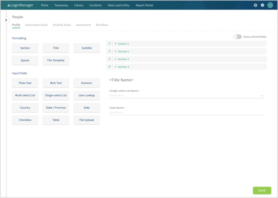
Task: Click the green SAVE button
Action: tap(262, 190)
